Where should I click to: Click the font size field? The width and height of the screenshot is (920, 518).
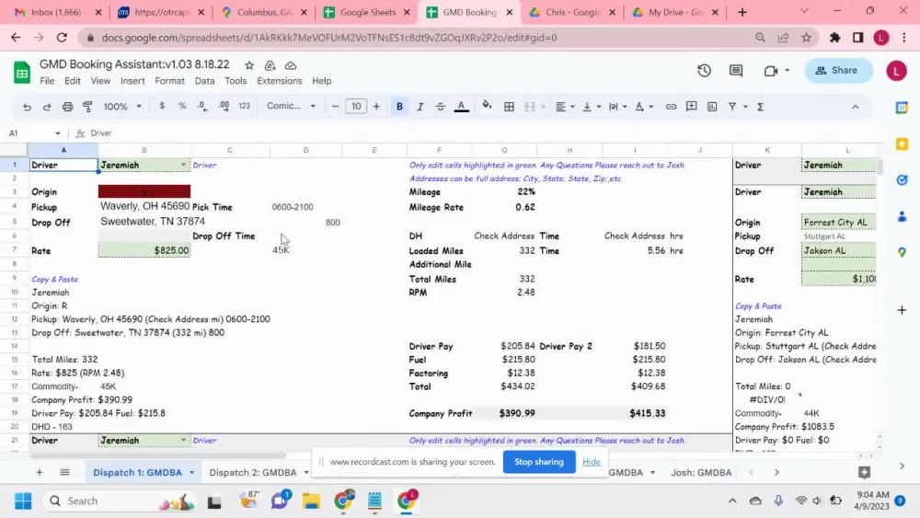(x=355, y=106)
